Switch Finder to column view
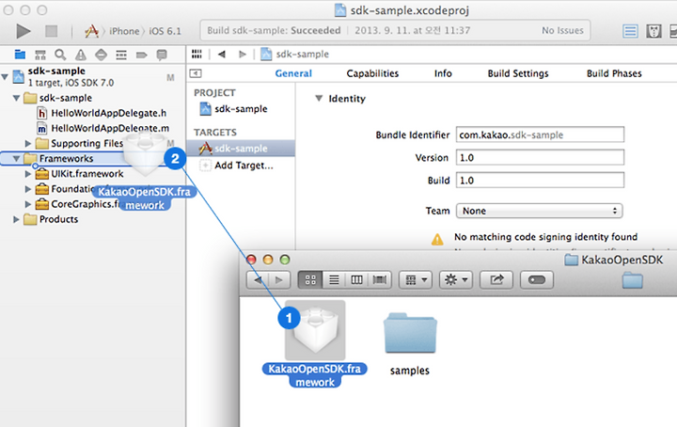 tap(356, 280)
